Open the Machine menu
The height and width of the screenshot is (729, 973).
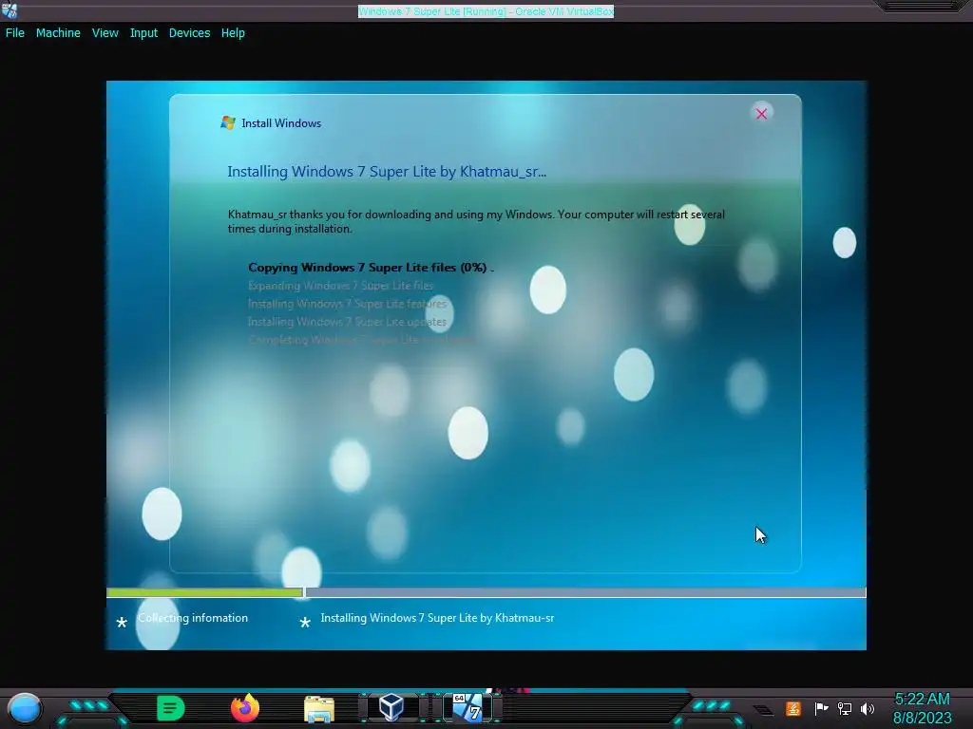[58, 33]
